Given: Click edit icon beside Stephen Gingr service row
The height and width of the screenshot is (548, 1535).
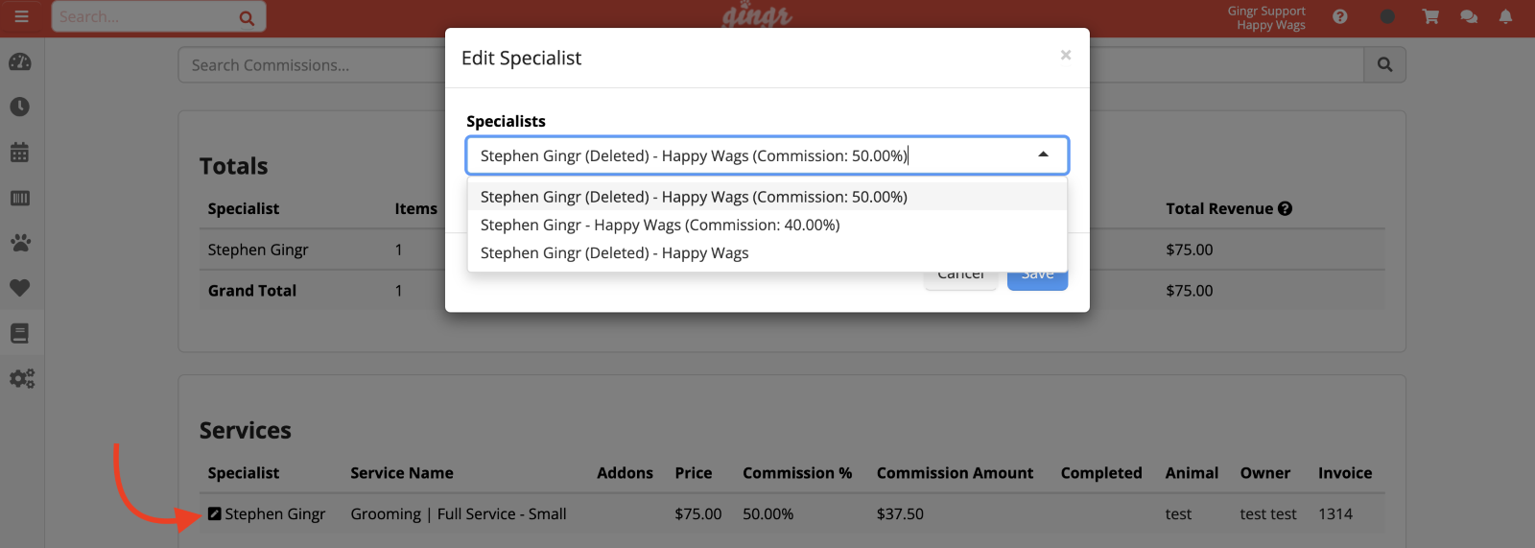Looking at the screenshot, I should coord(215,513).
